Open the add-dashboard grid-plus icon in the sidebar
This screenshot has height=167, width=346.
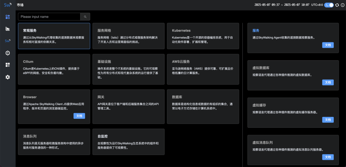pos(8,65)
